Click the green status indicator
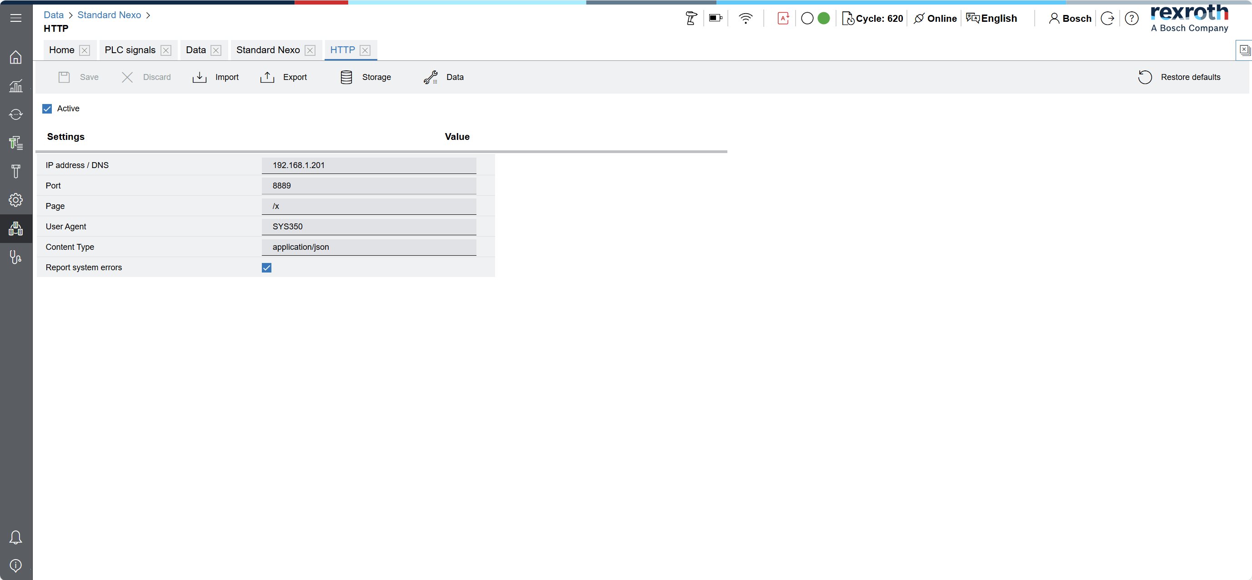1252x580 pixels. click(824, 19)
